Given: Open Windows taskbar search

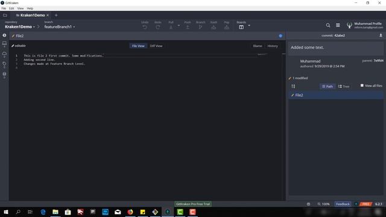Looking at the screenshot, I should point(18,212).
